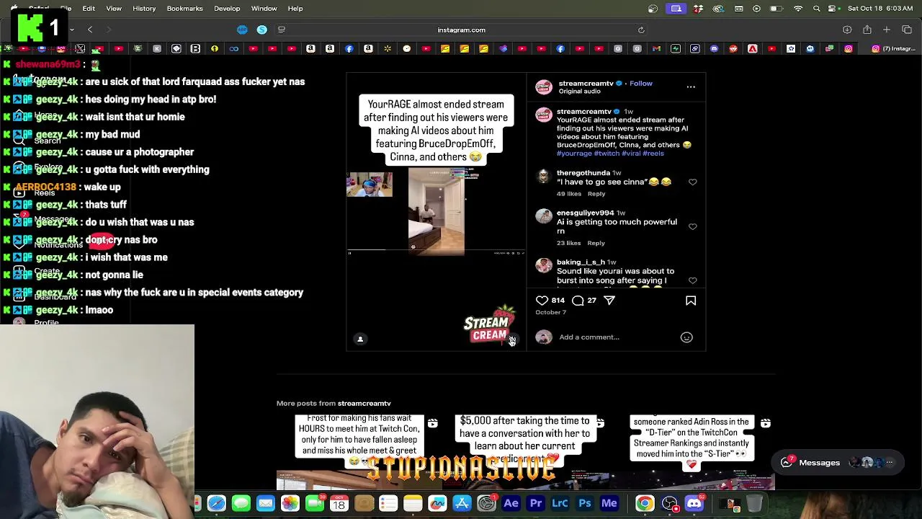Open the Trash in the dock

click(x=754, y=504)
